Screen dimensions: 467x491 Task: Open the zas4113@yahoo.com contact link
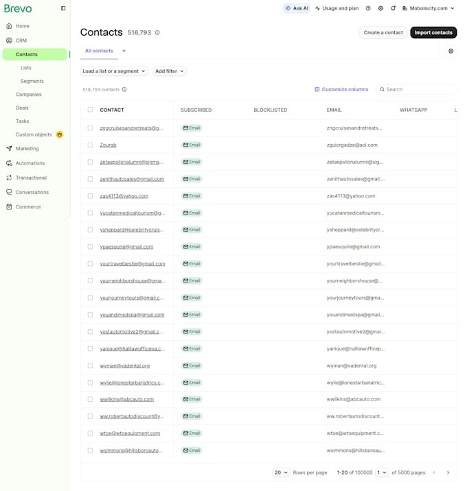(x=124, y=196)
